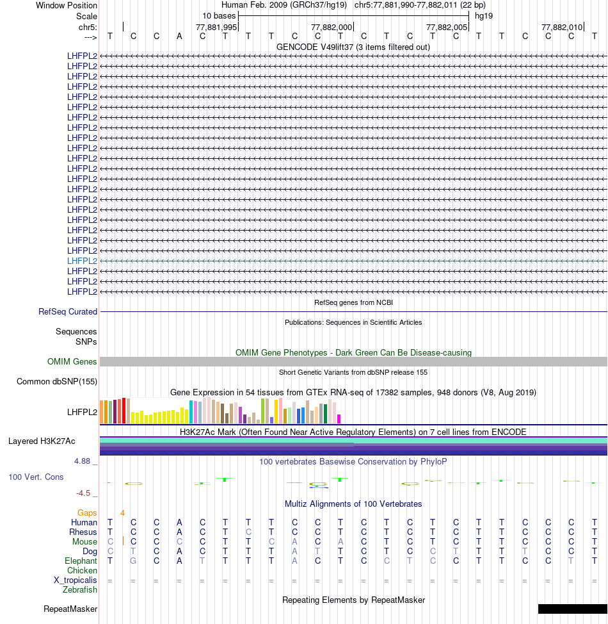Click the 'OMIM Genes' side label
Viewport: 608px width, 624px height.
point(72,362)
